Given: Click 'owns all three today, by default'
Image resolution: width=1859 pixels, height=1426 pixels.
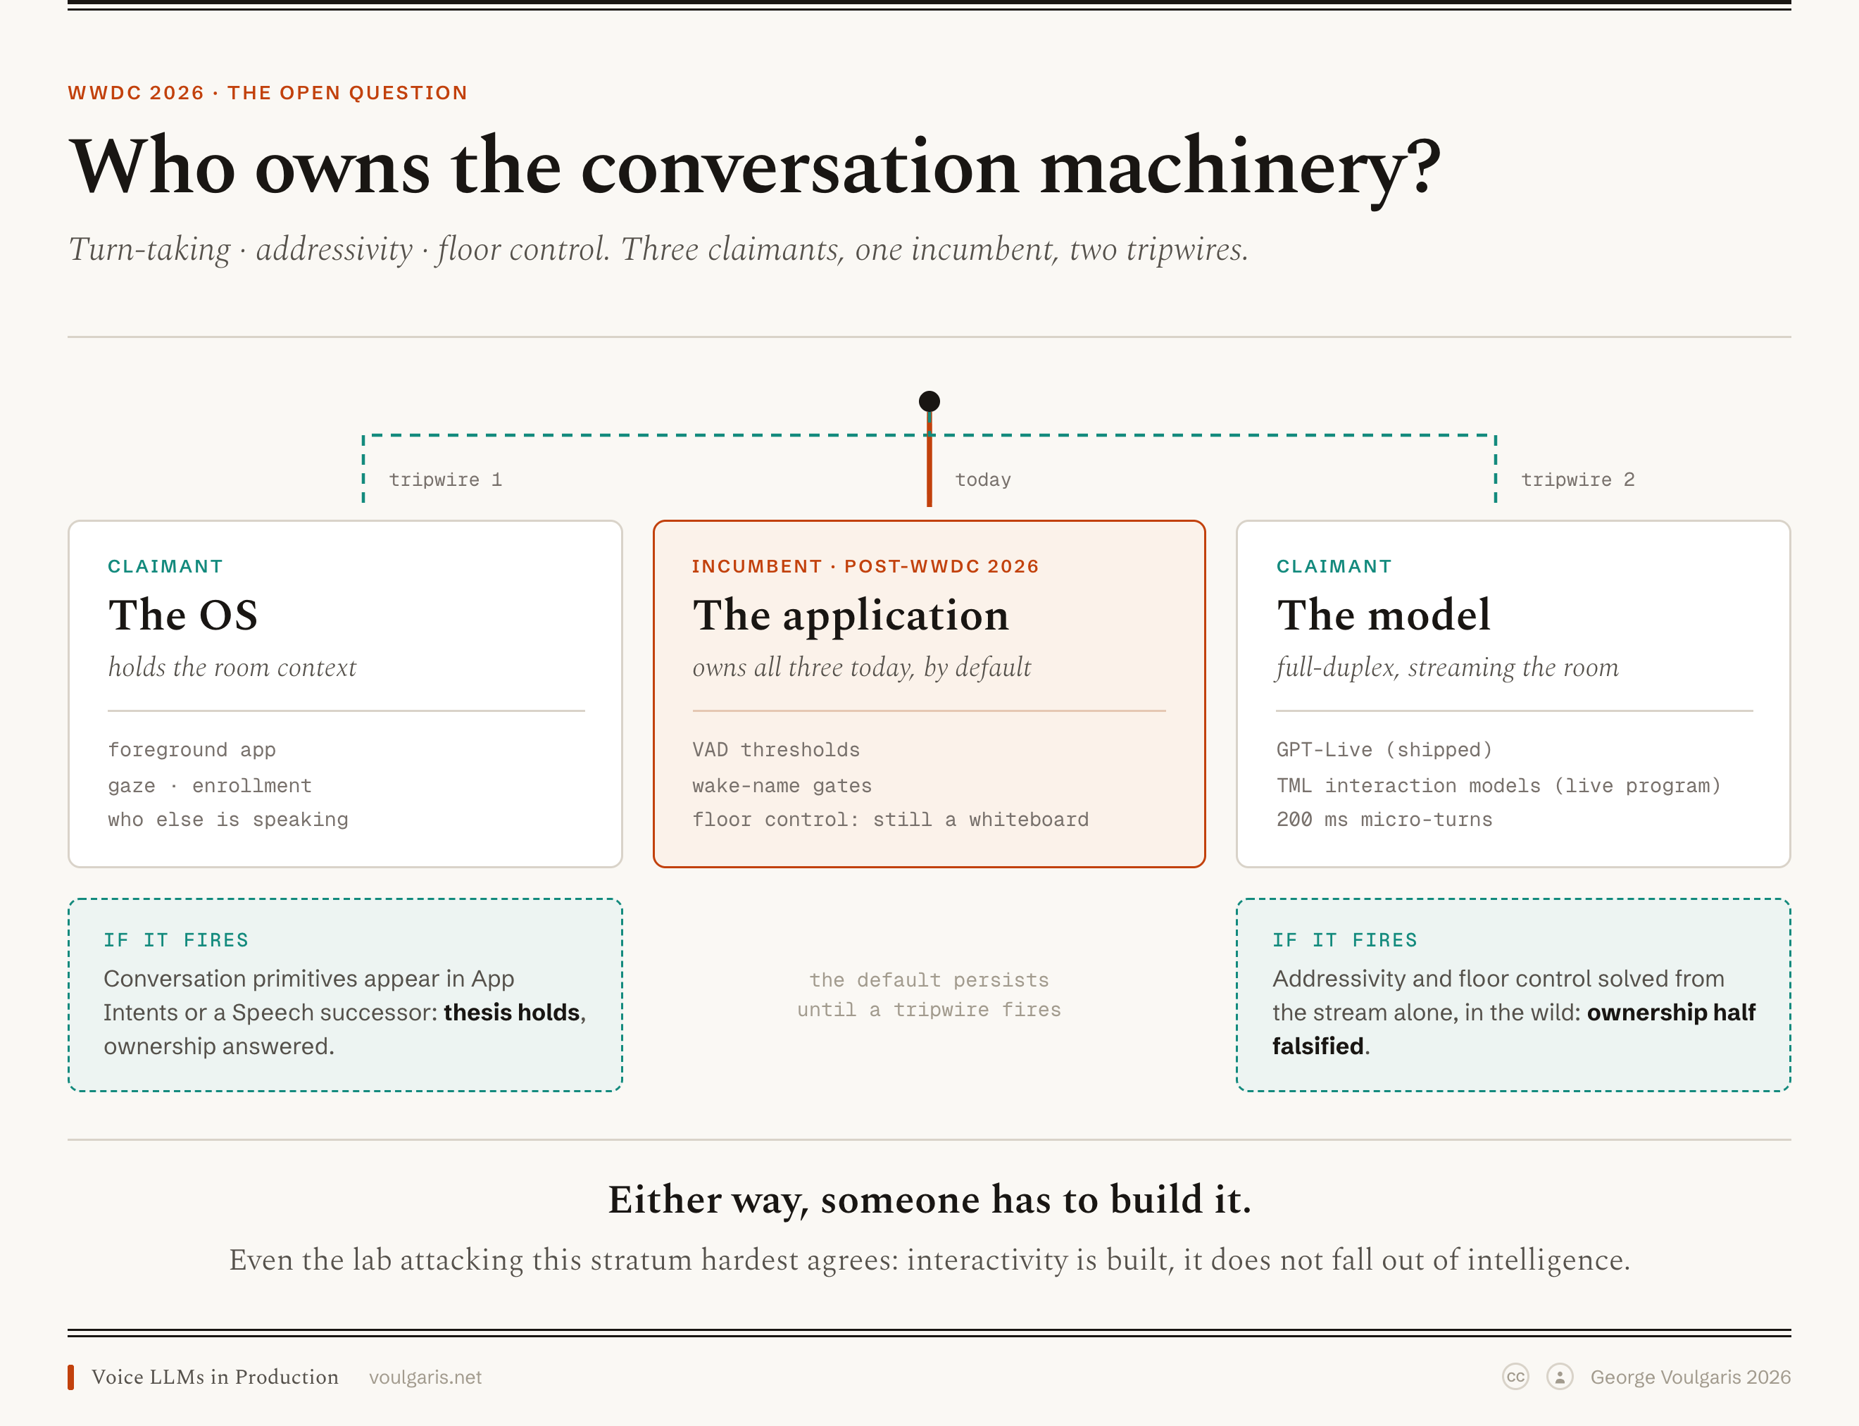Looking at the screenshot, I should [x=862, y=667].
